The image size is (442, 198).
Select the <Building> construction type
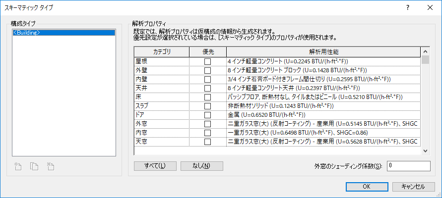tap(27, 33)
